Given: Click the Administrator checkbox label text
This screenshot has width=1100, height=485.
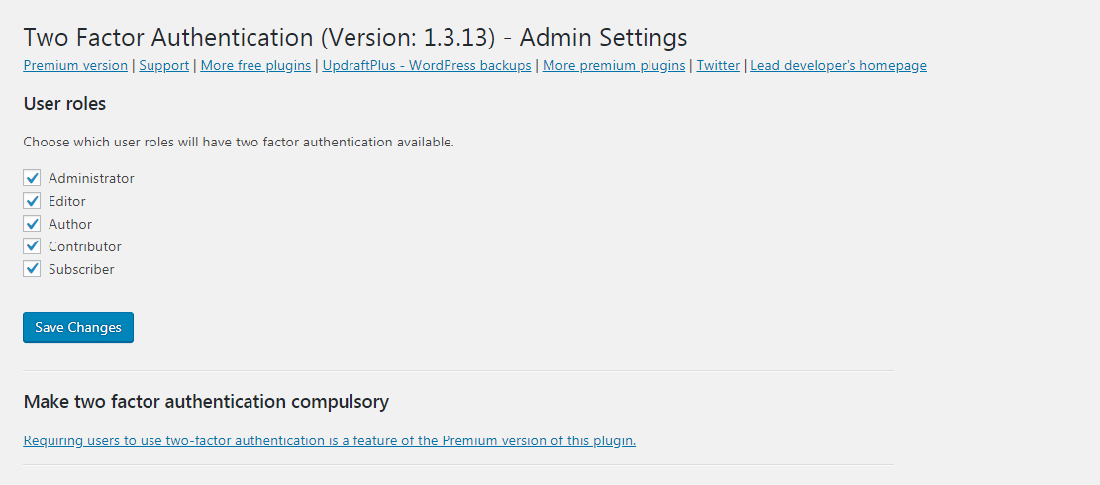Looking at the screenshot, I should click(x=91, y=179).
